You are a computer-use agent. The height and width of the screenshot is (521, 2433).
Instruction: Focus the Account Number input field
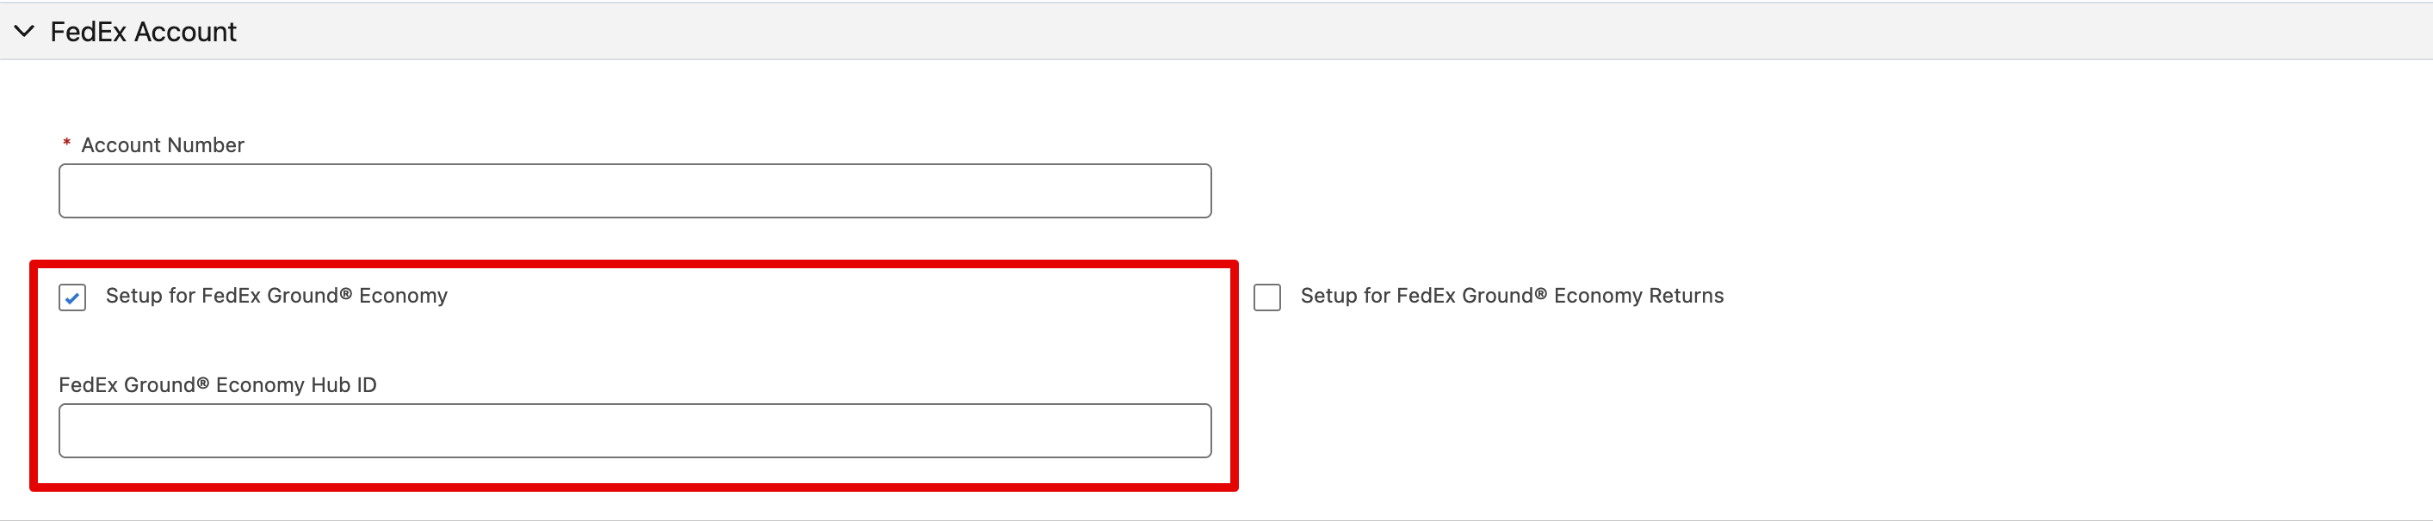(x=635, y=191)
